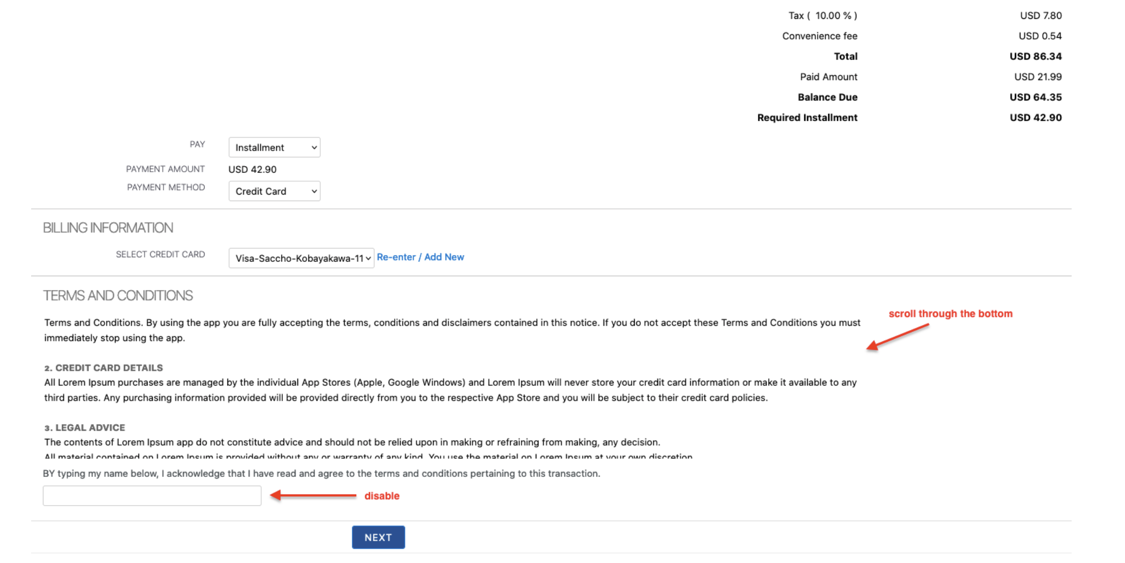
Task: Click the "scroll through the bottom" annotation
Action: coord(950,313)
